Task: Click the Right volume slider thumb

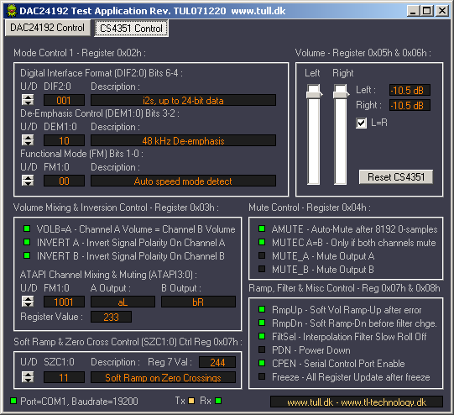Action: 341,94
